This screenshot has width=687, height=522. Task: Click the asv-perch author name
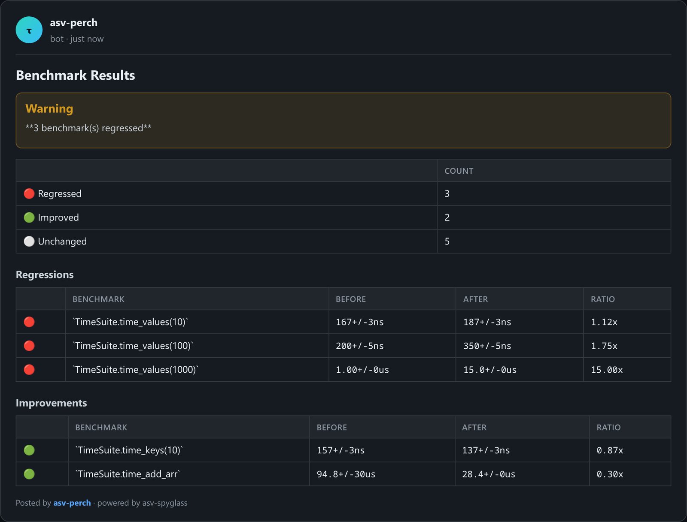[x=73, y=23]
